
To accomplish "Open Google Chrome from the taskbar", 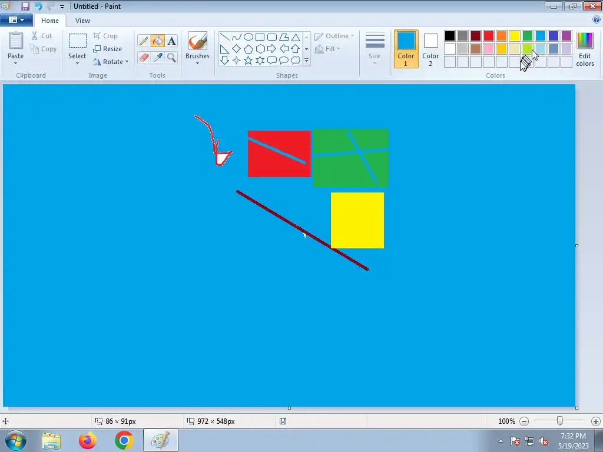I will tap(124, 440).
